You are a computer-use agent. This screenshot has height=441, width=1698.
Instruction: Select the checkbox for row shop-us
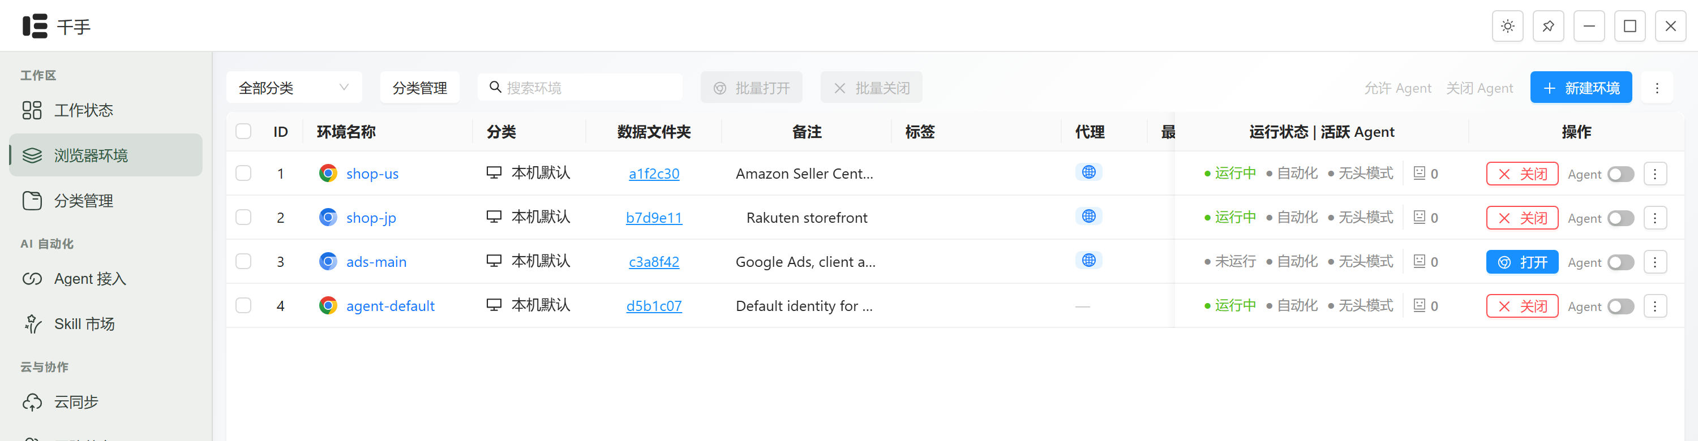click(x=243, y=173)
